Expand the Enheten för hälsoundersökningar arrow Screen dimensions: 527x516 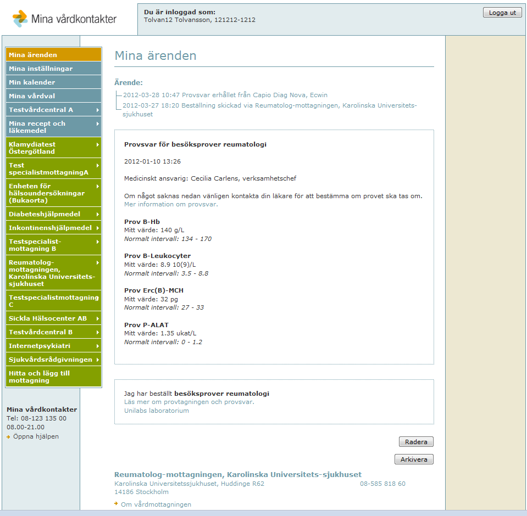pos(97,186)
